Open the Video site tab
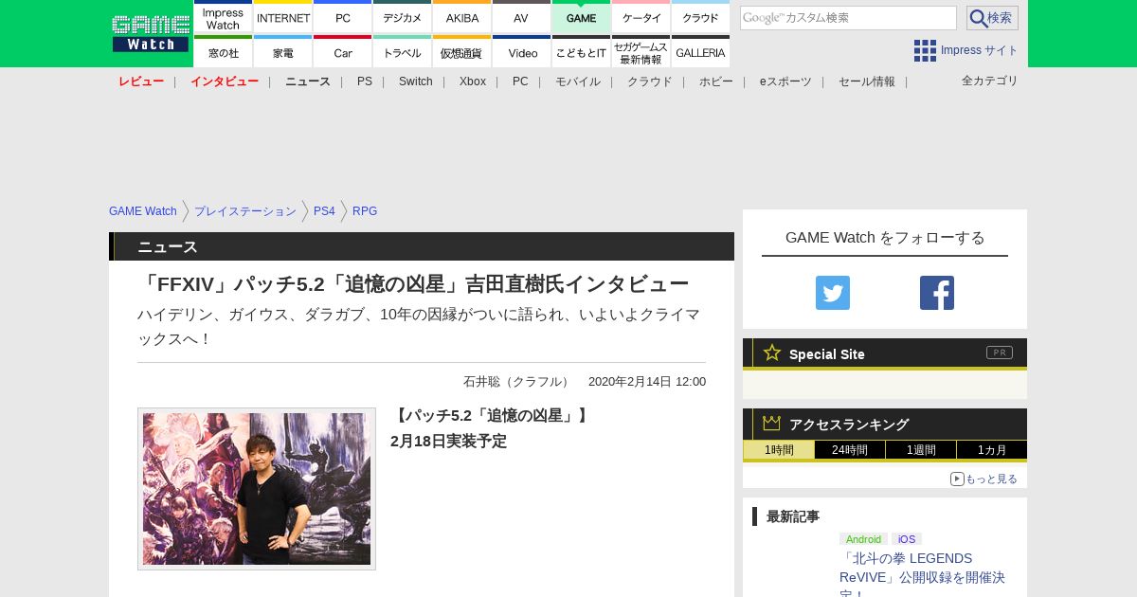 click(x=521, y=51)
